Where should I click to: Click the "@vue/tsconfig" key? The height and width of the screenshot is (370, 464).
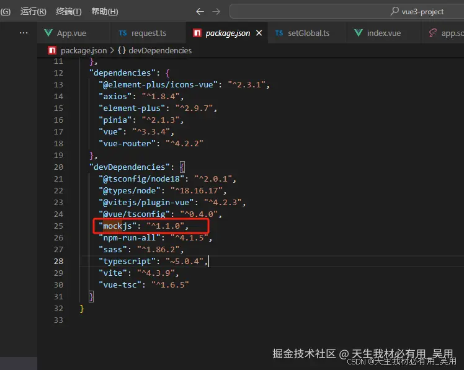(134, 214)
